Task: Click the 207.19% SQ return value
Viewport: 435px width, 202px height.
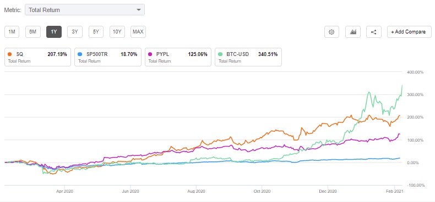Action: click(57, 54)
